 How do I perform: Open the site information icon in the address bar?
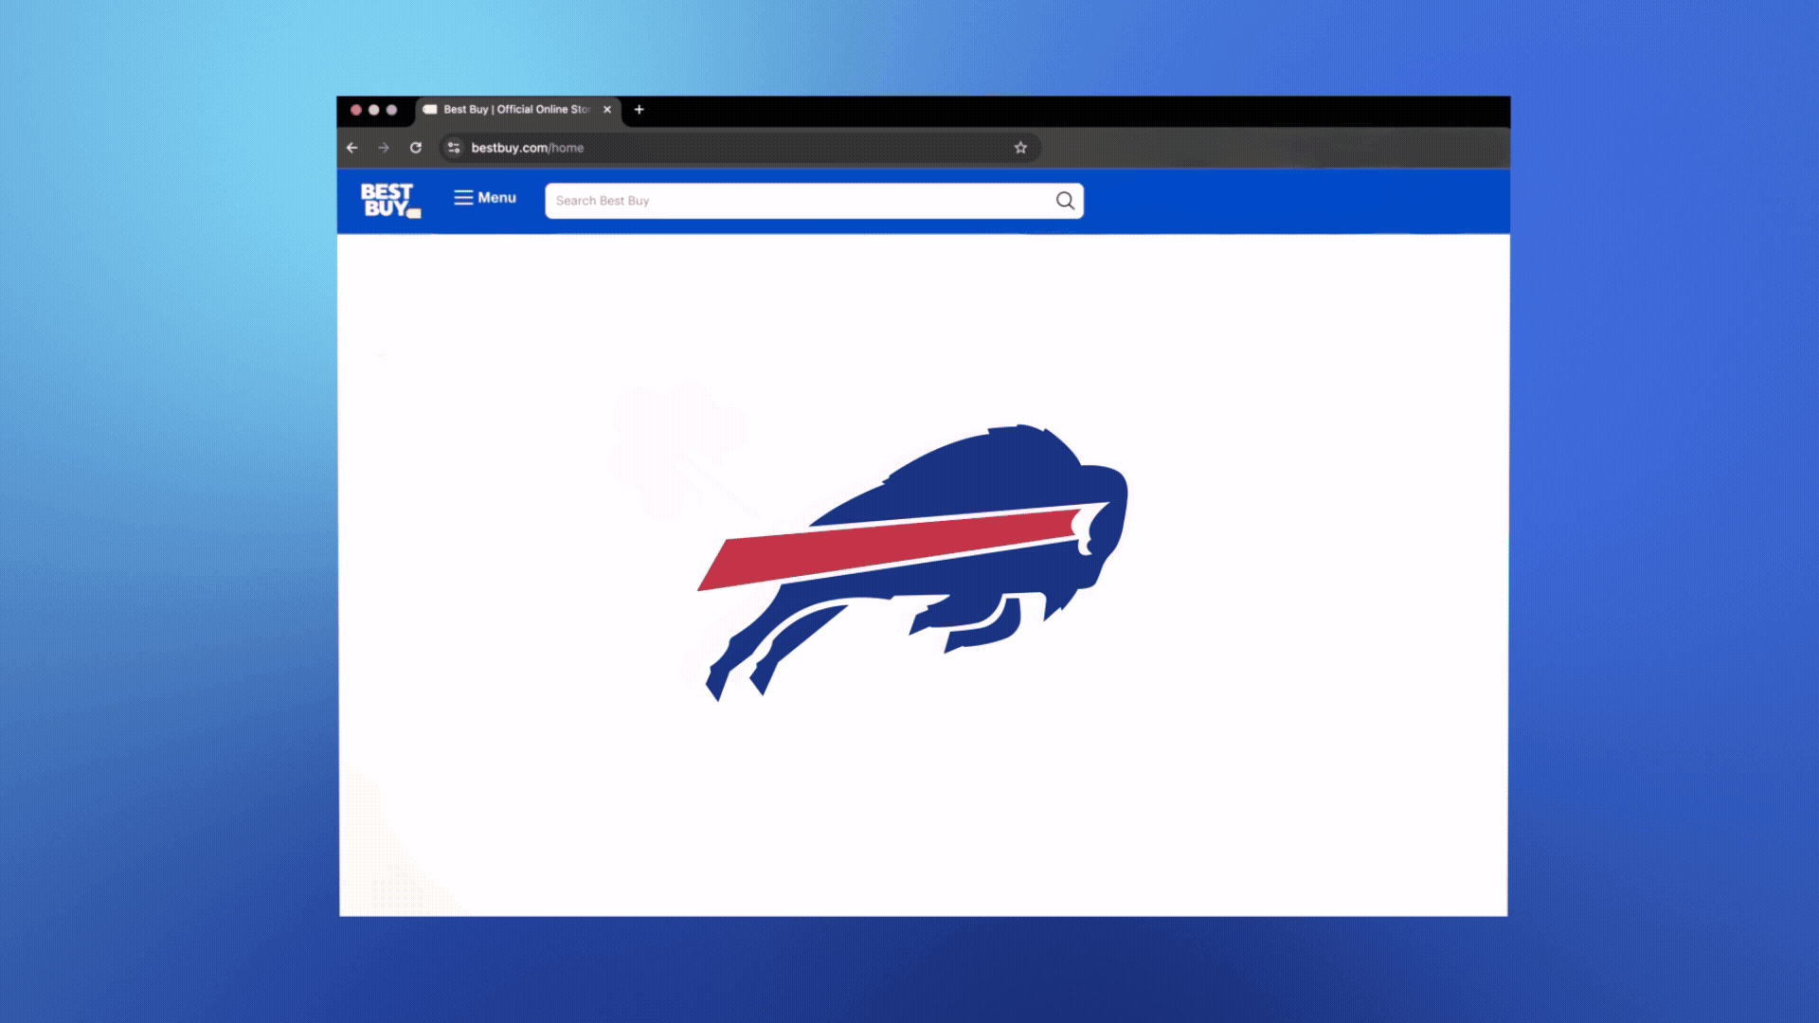tap(454, 148)
